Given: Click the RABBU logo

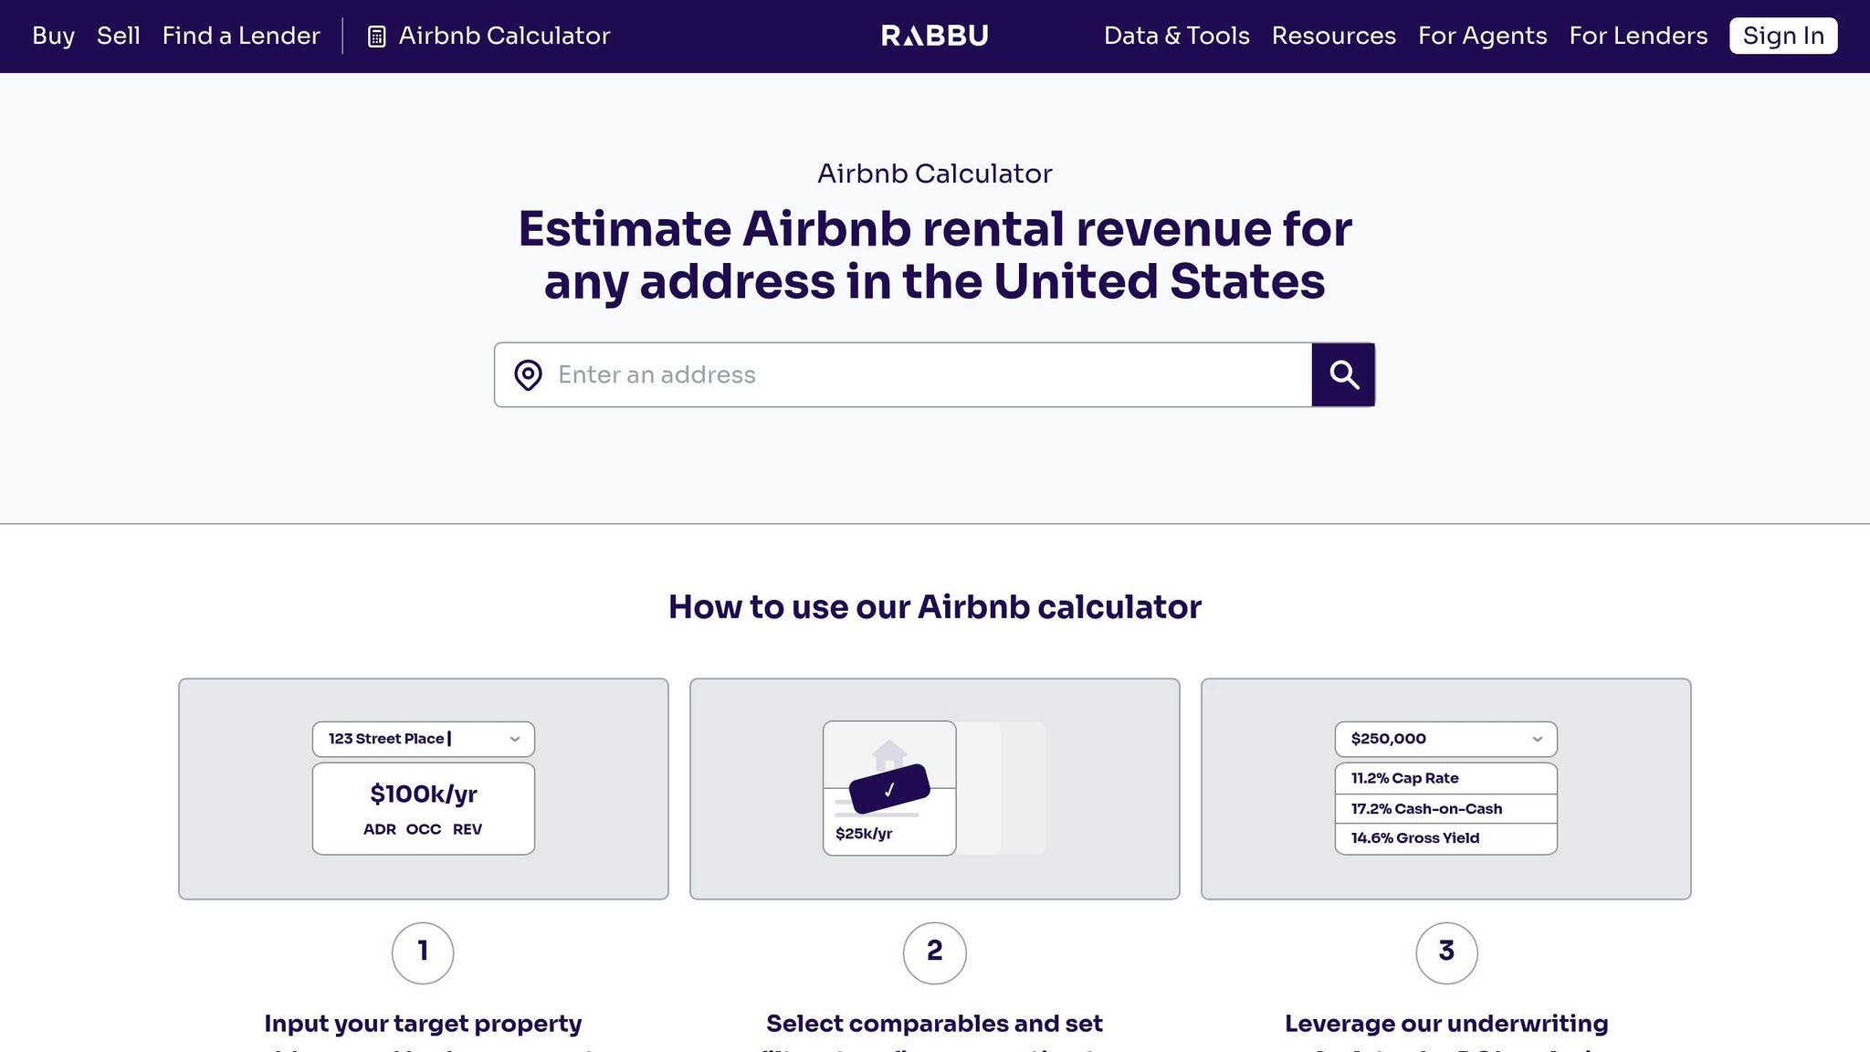Looking at the screenshot, I should [935, 36].
